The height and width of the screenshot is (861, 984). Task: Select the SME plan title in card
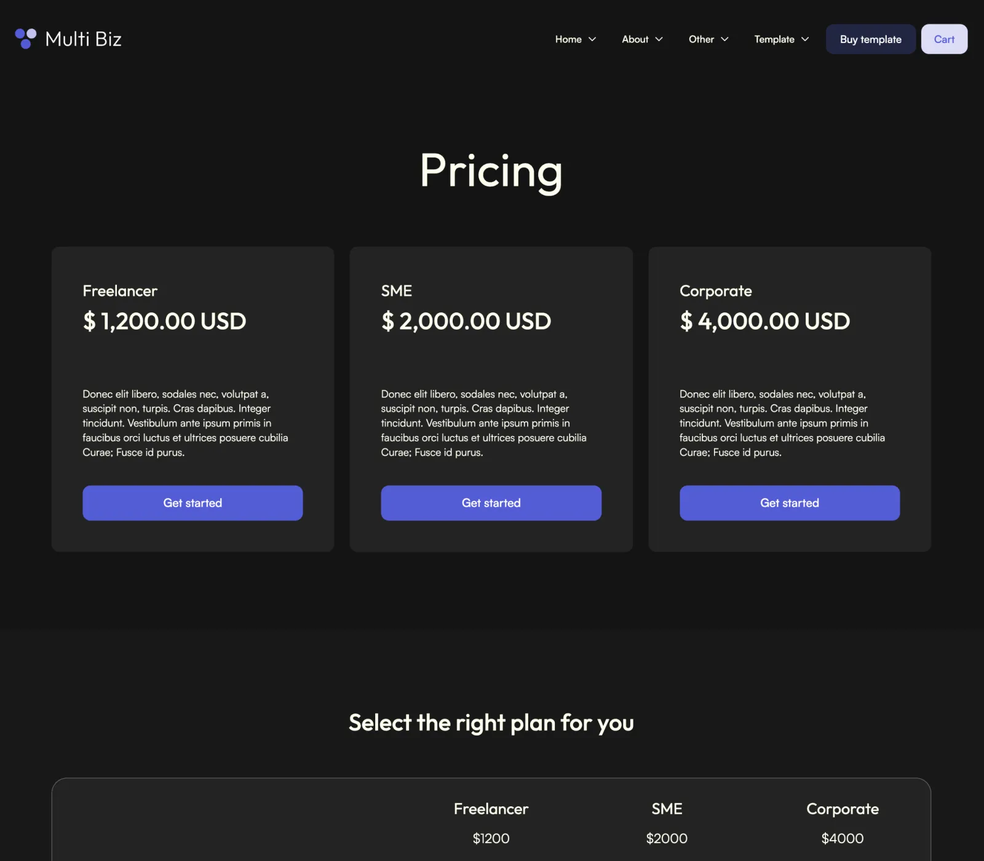point(397,291)
